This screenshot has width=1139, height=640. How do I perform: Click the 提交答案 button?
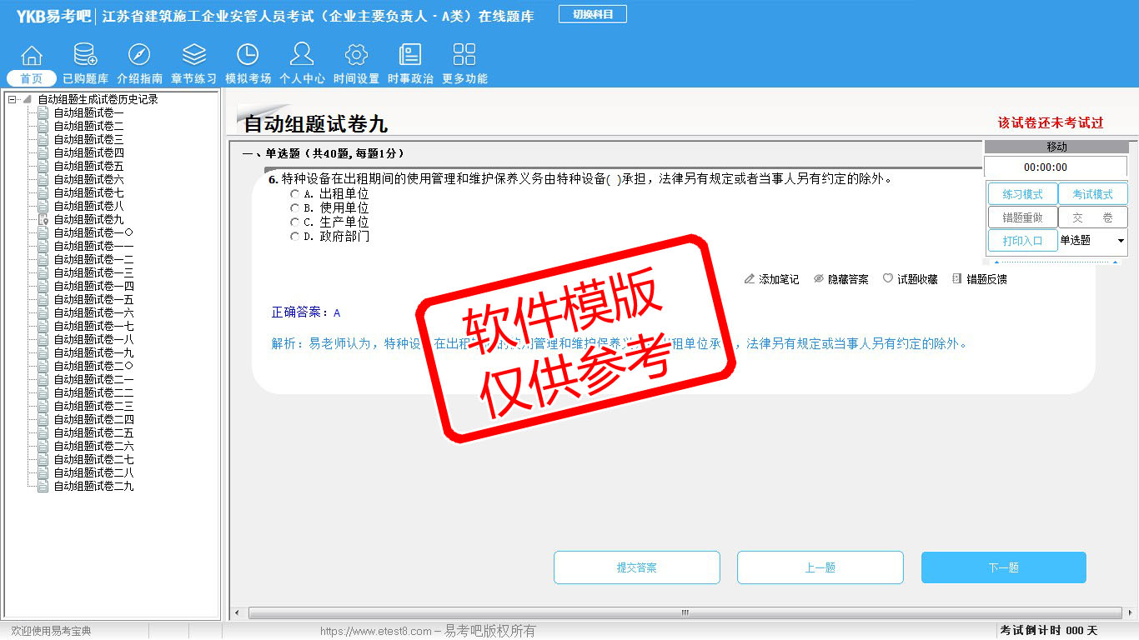pyautogui.click(x=636, y=567)
